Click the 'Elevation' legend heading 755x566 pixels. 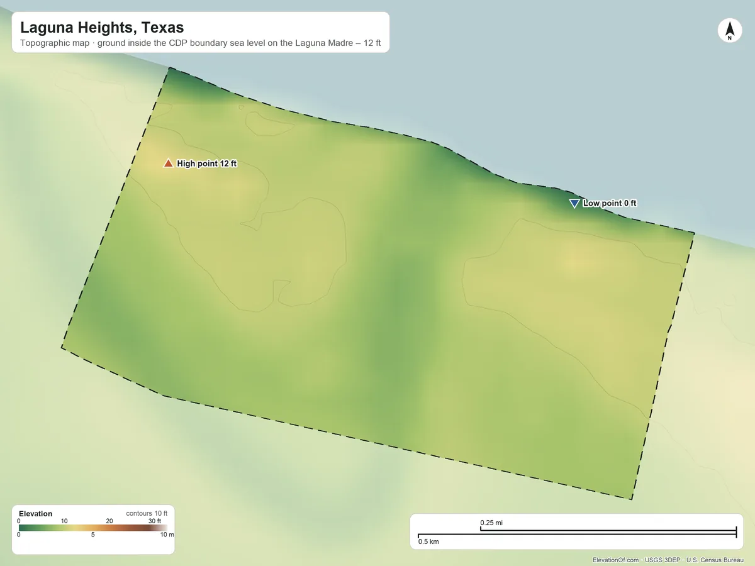point(36,514)
